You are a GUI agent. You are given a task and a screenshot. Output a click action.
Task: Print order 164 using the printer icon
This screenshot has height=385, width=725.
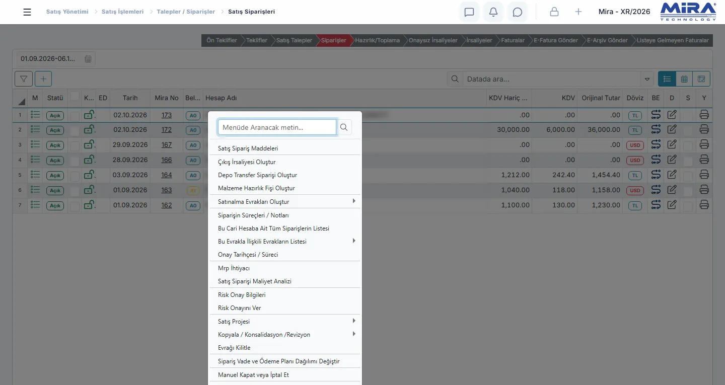(x=704, y=175)
